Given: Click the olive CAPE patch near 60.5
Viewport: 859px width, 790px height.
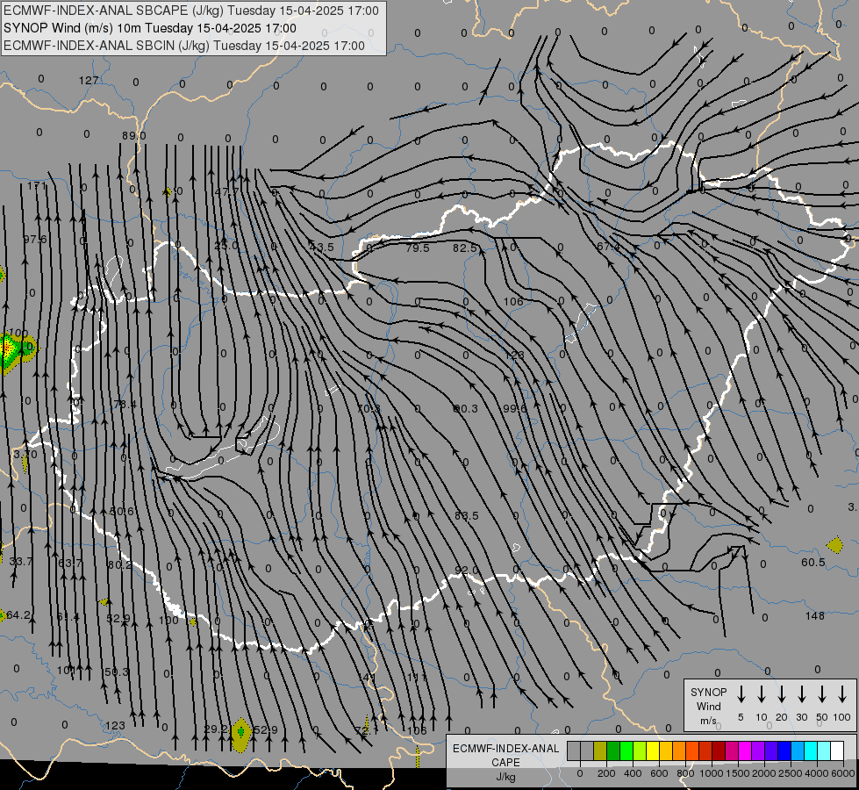Looking at the screenshot, I should pos(835,545).
